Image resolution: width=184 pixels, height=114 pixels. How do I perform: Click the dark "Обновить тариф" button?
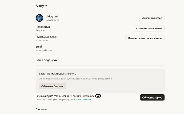pos(152,97)
